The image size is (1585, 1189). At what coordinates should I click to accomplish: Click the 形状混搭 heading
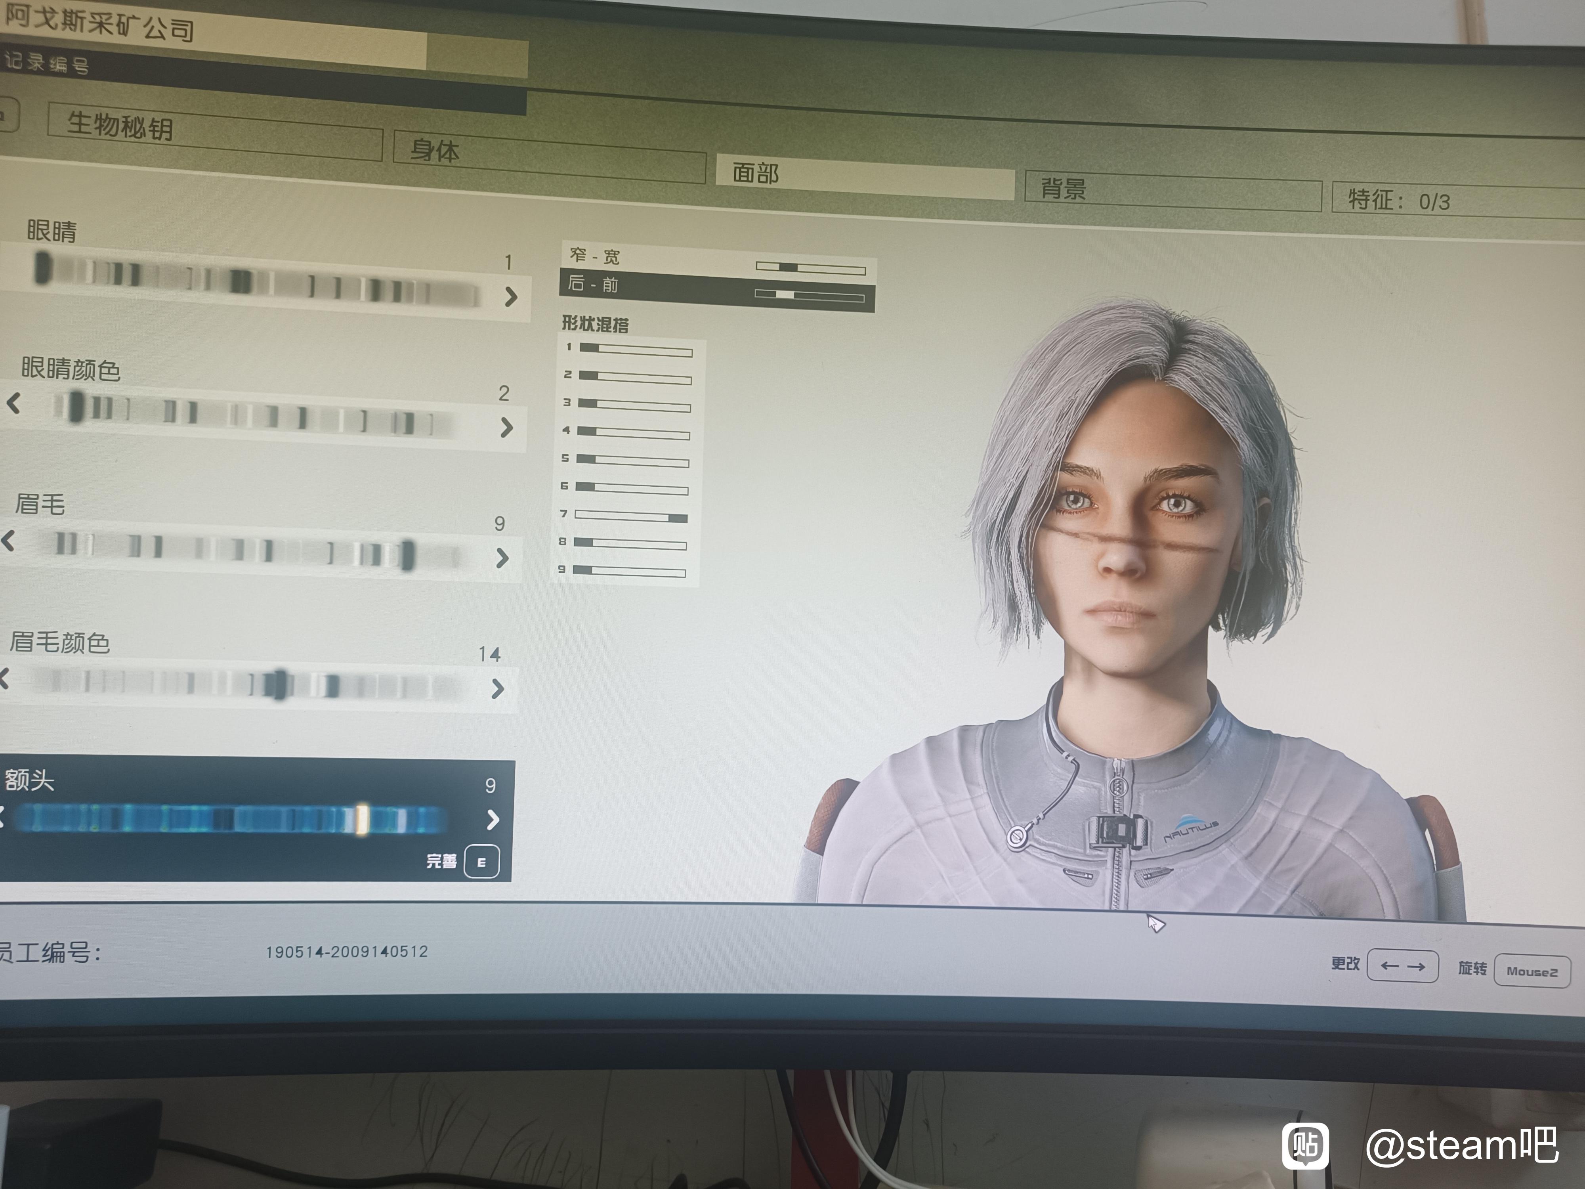pyautogui.click(x=595, y=324)
